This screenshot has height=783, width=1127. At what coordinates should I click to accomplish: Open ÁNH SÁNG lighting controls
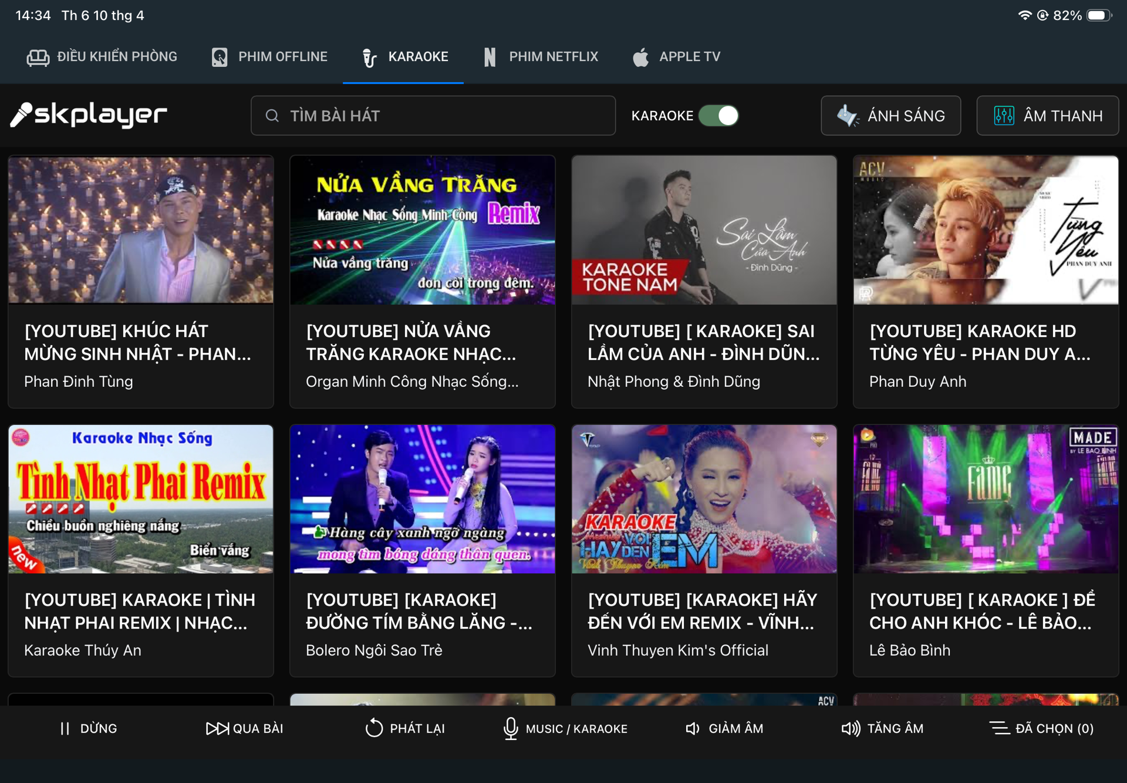pyautogui.click(x=890, y=116)
